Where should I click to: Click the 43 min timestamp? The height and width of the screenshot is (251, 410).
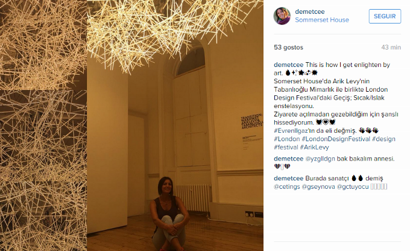pos(391,48)
